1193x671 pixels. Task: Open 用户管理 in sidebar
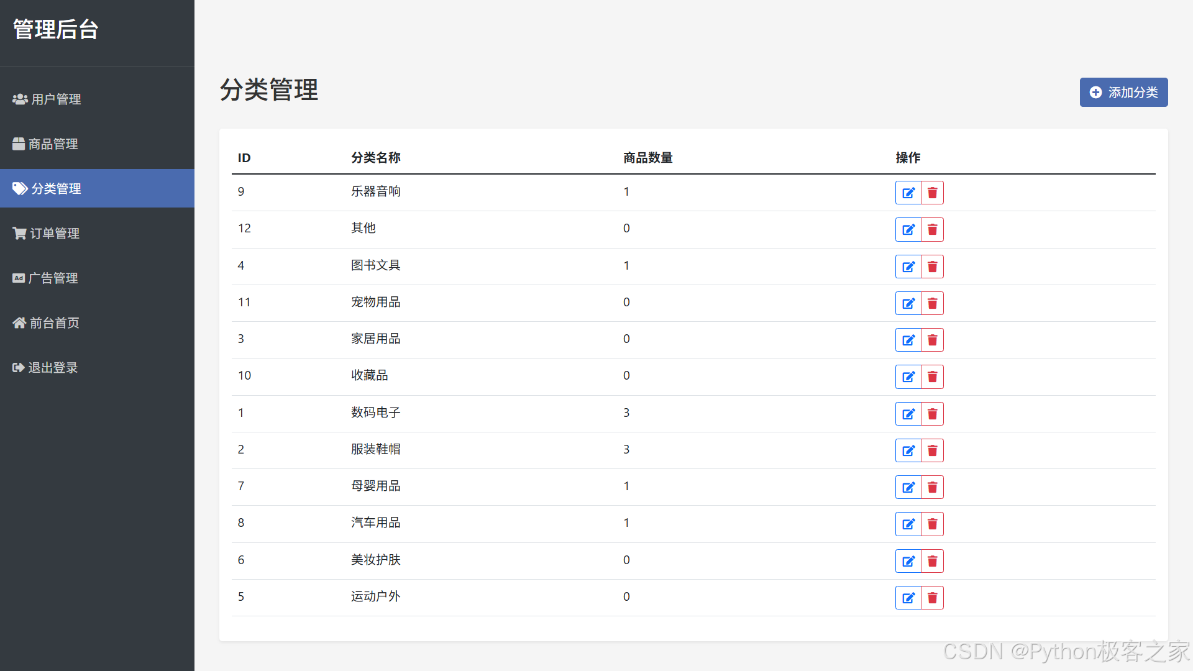[x=47, y=99]
